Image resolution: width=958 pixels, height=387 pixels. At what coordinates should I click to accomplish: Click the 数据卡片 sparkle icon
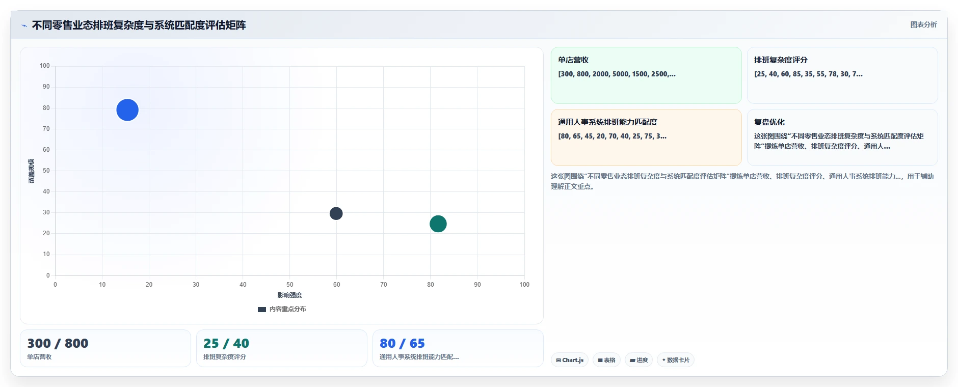[663, 360]
